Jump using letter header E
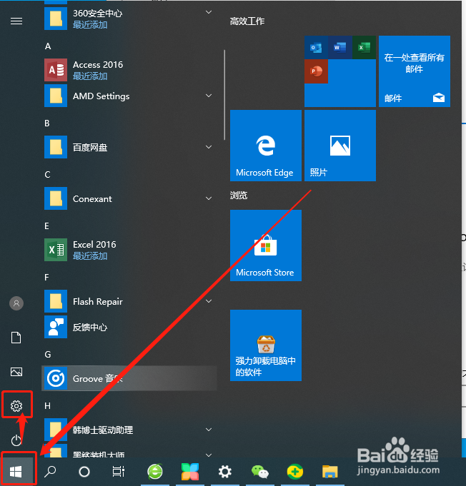Image resolution: width=466 pixels, height=486 pixels. pos(47,226)
